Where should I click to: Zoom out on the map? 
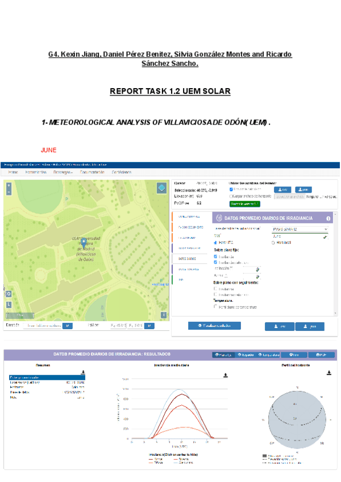9,192
